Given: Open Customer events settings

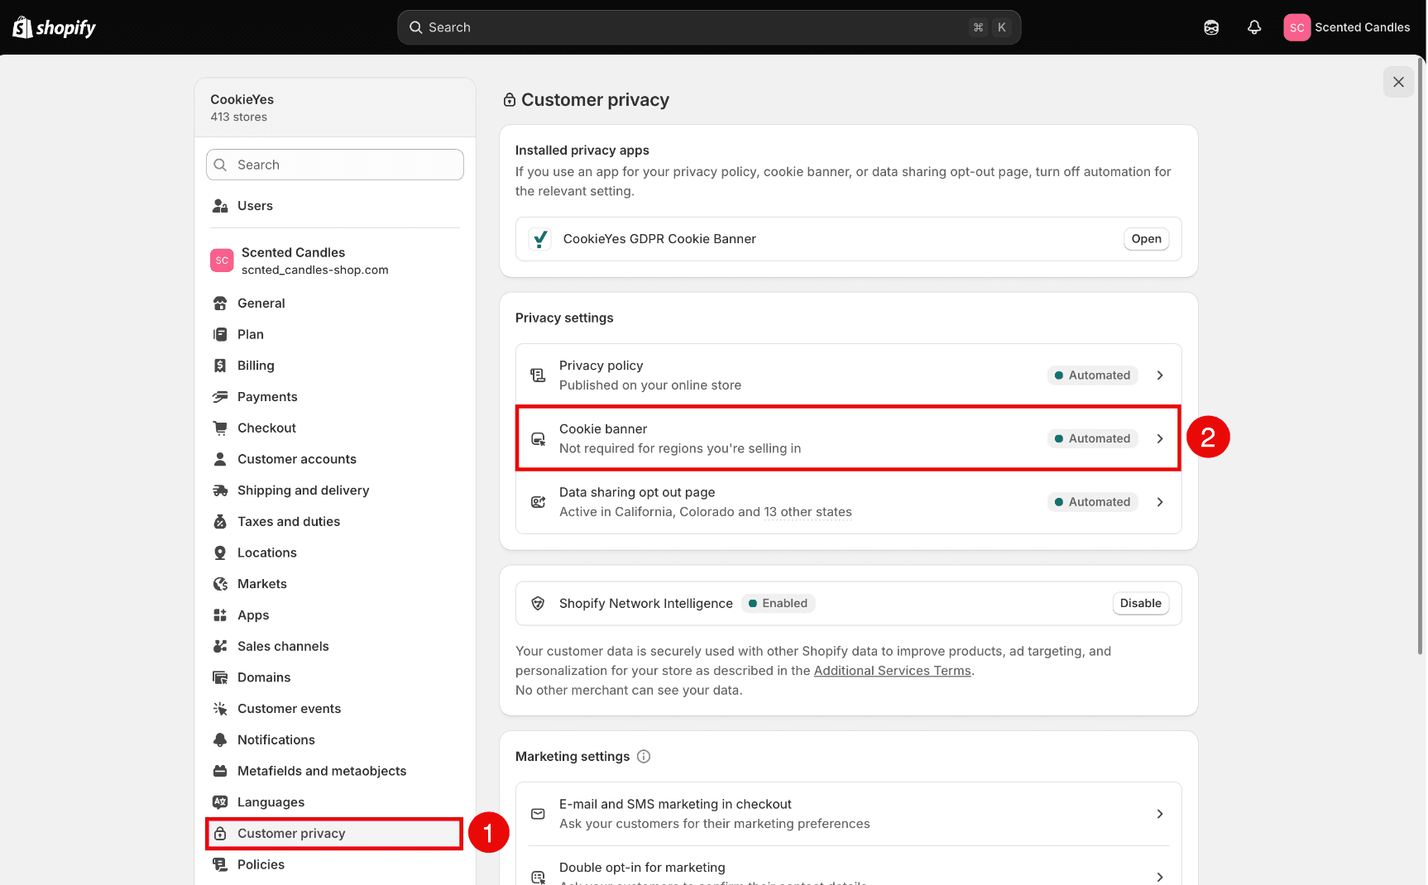Looking at the screenshot, I should [x=334, y=709].
